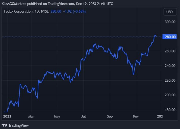Click the −1.92 (−0.68%) change value
The width and height of the screenshot is (180, 129).
click(74, 11)
